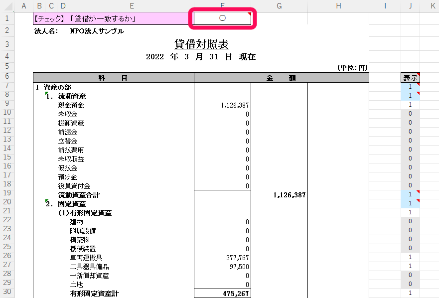Click the 工具器具備品 account label
The height and width of the screenshot is (298, 439).
[90, 267]
